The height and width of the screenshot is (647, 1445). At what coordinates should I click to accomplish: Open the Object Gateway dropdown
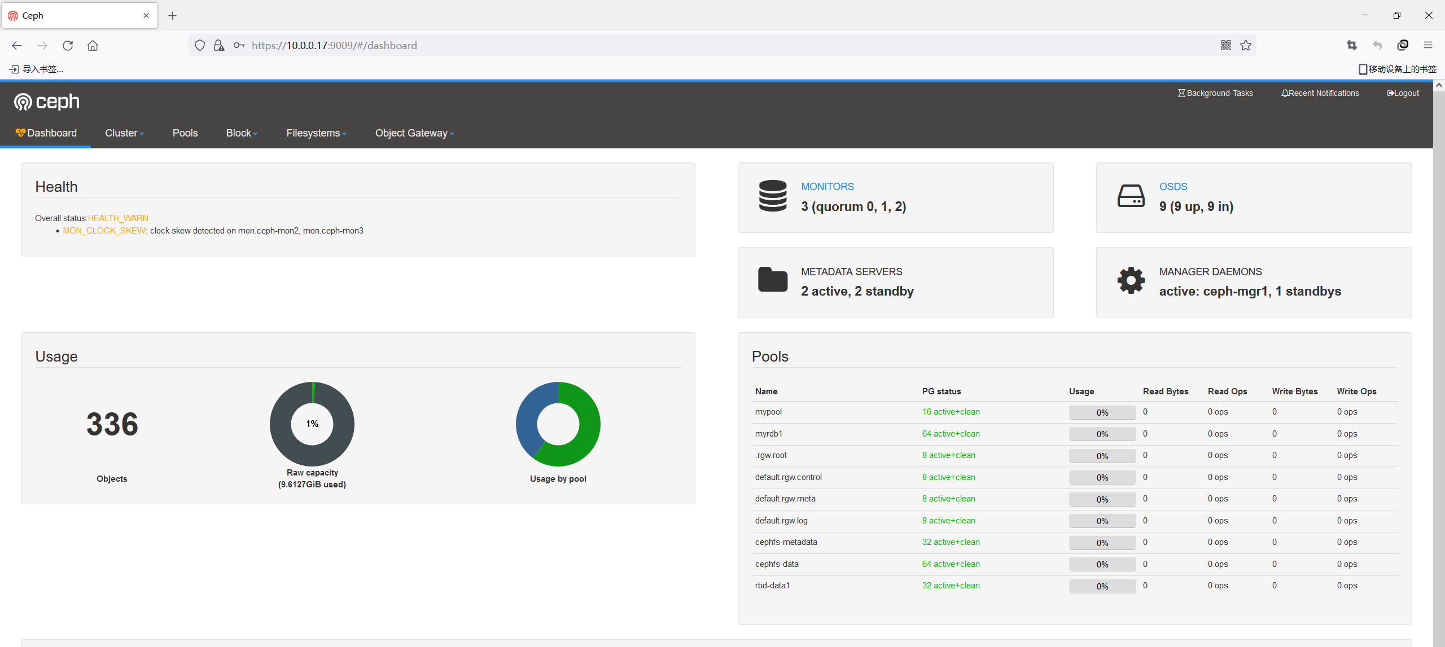pyautogui.click(x=414, y=133)
